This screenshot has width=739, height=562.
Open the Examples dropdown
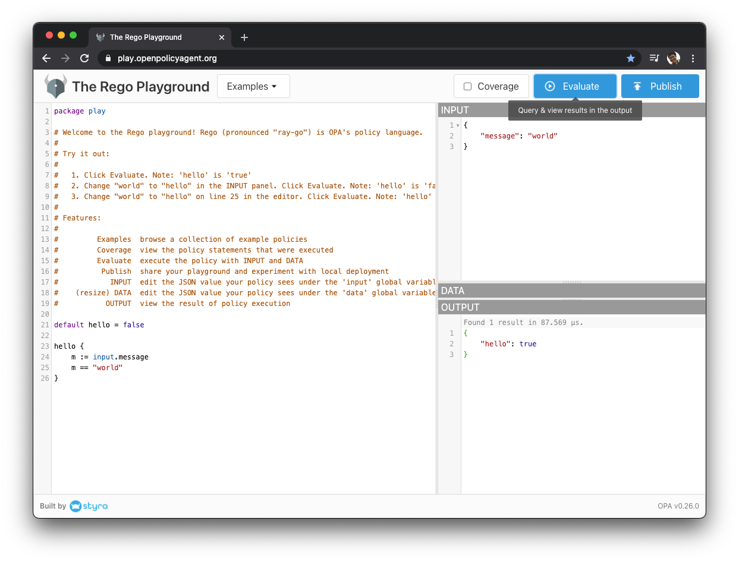[253, 86]
